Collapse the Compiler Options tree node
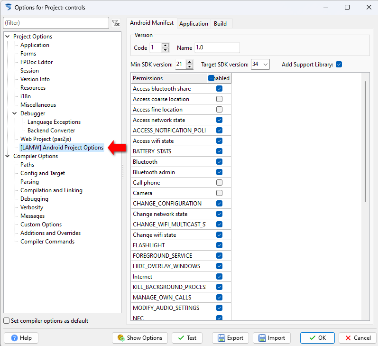This screenshot has width=378, height=346. click(x=8, y=156)
